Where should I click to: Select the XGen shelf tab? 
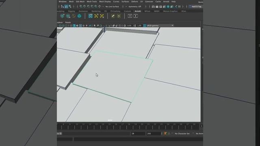point(184,11)
